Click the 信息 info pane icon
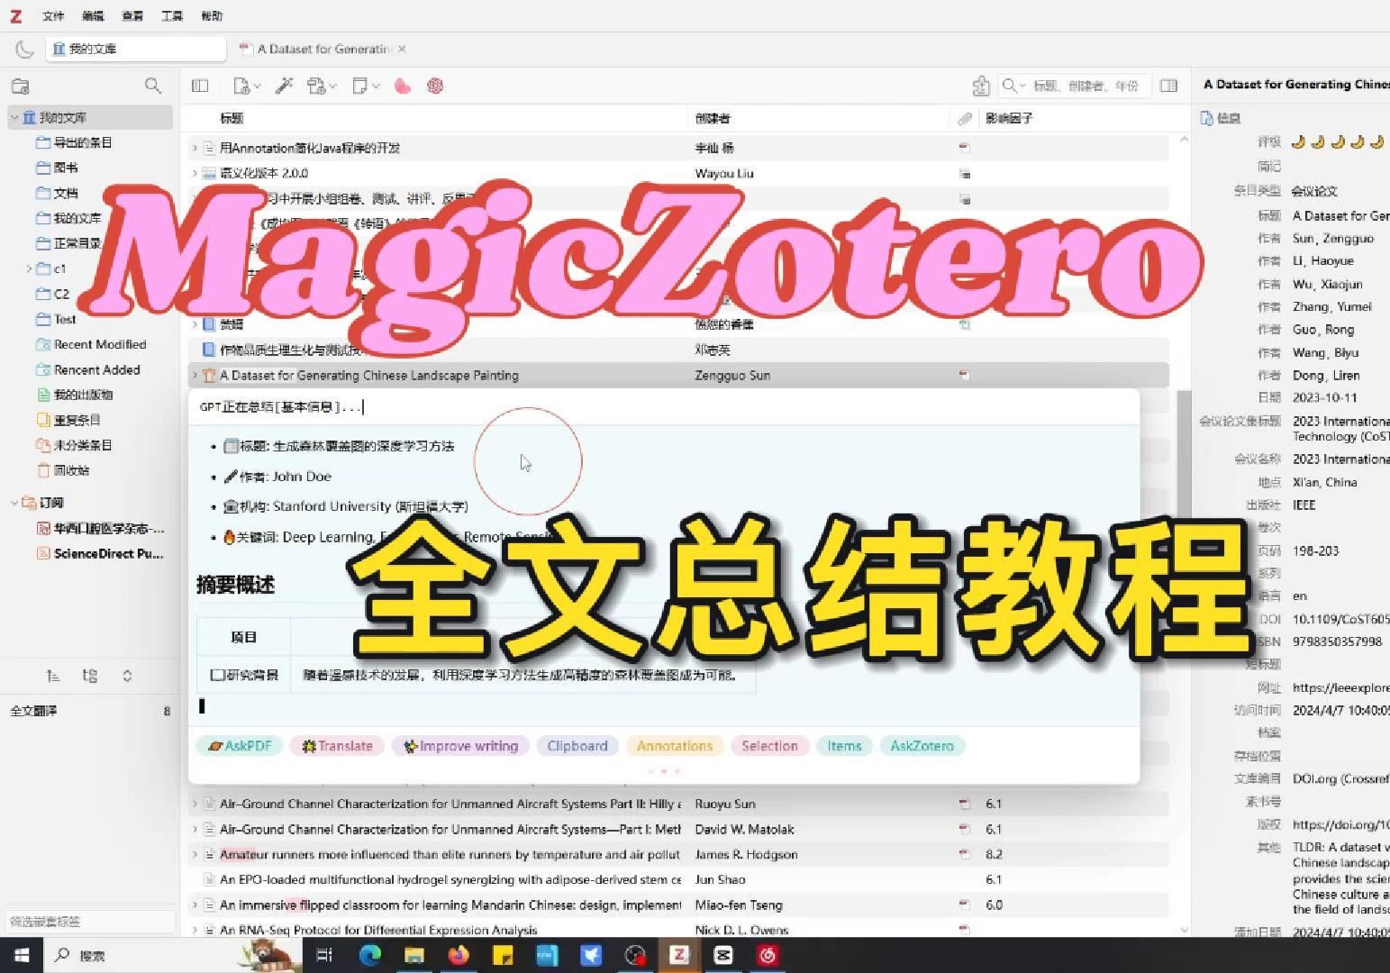 tap(1207, 118)
